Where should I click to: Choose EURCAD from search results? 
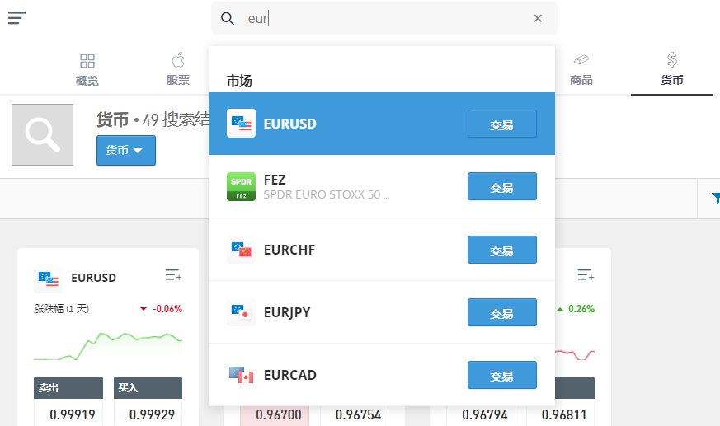click(382, 375)
